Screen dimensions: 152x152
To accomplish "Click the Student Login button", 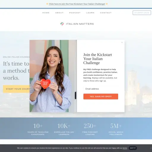I will click(142, 13).
